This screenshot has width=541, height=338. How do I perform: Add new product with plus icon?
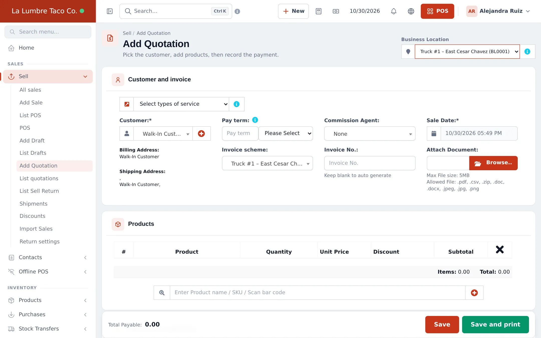coord(474,293)
